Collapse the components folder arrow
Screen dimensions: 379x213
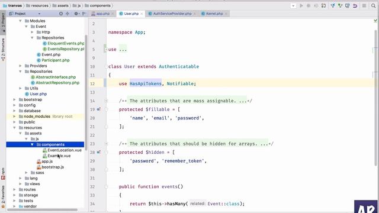[32, 144]
